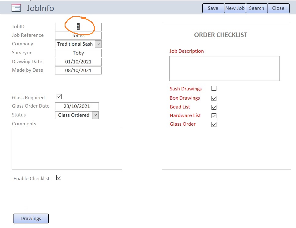
Task: Uncheck the Box Drawings checkbox
Action: pos(214,98)
